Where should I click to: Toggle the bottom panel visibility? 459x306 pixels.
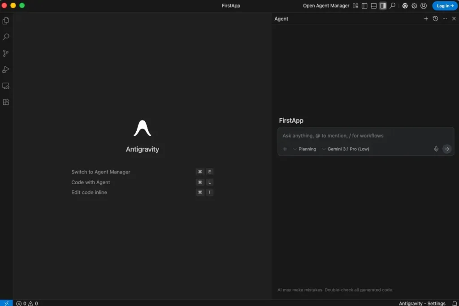click(x=373, y=6)
